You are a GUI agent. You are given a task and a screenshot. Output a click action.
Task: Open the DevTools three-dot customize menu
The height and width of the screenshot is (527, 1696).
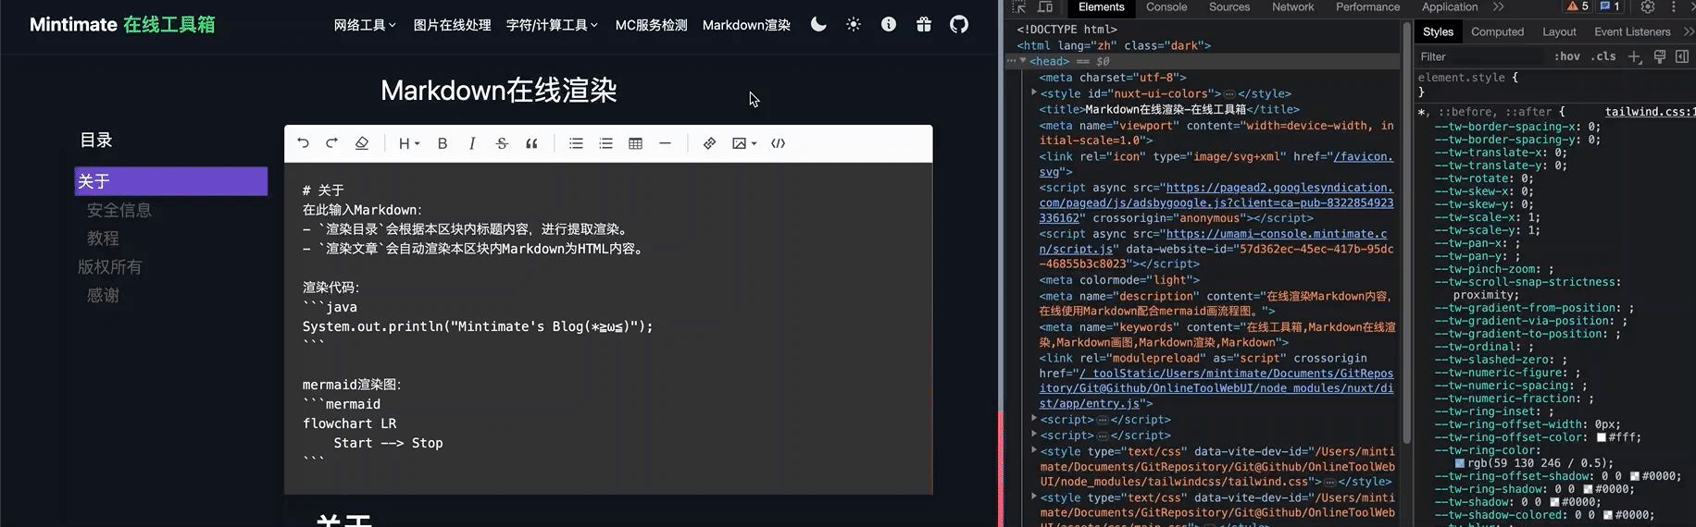click(x=1674, y=7)
